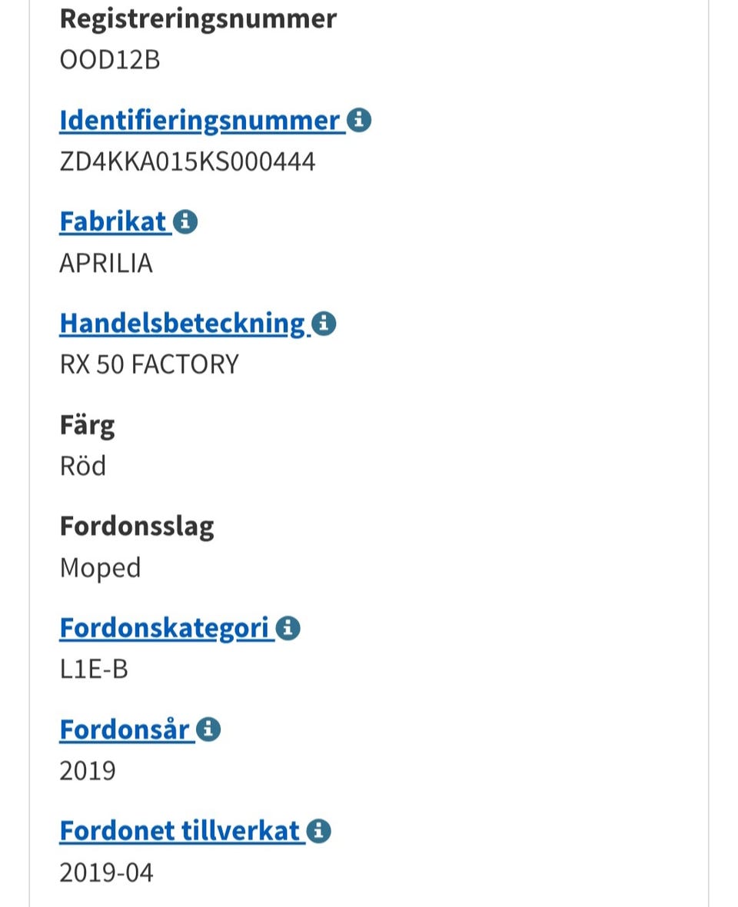The height and width of the screenshot is (907, 738).
Task: Select the color value Röd
Action: pos(82,465)
